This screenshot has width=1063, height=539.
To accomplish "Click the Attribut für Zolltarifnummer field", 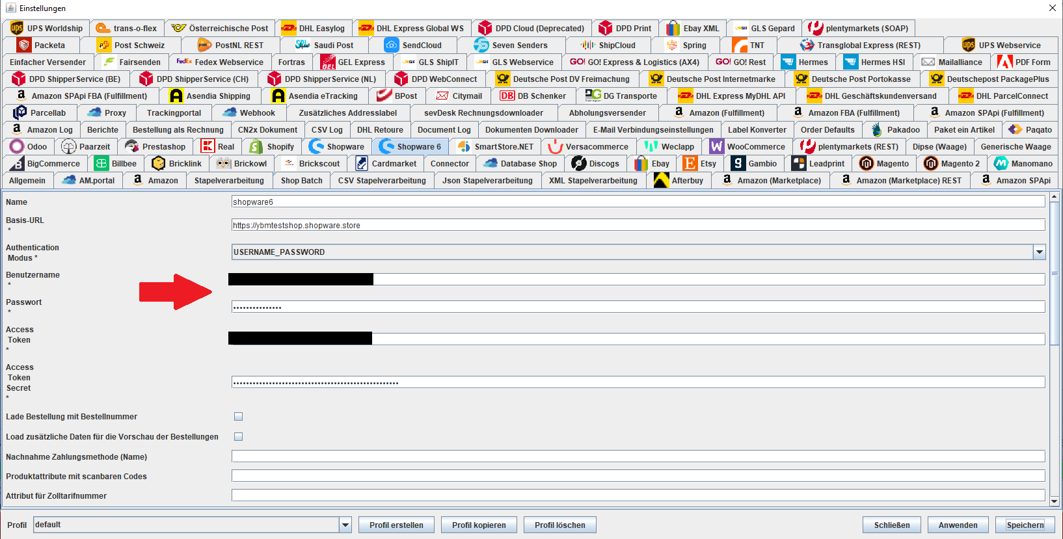I will [638, 495].
